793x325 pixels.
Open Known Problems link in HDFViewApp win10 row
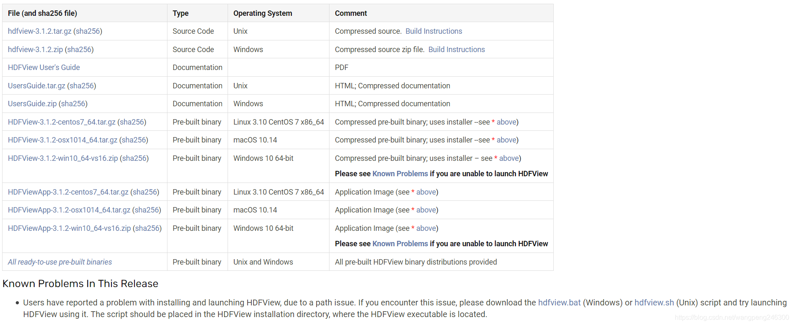coord(400,244)
